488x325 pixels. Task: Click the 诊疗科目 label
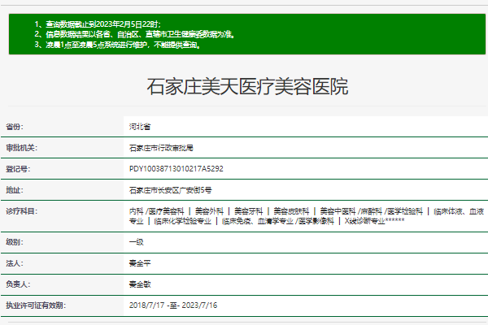21,211
